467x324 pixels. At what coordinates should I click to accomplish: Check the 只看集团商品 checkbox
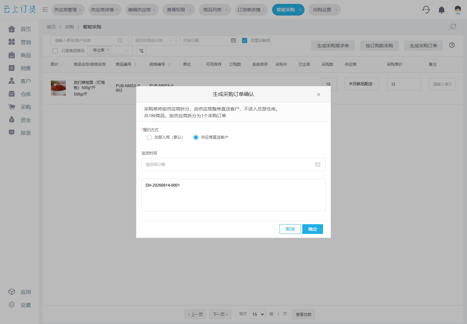coord(55,51)
